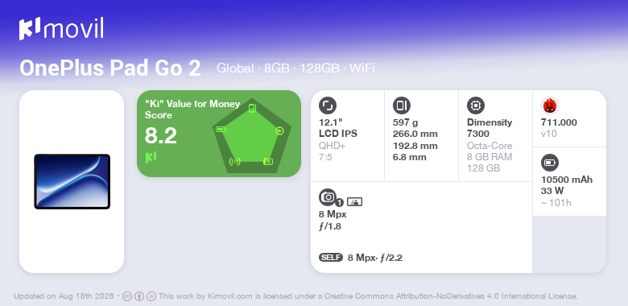Click the camera icon on pentagon chart

click(268, 161)
